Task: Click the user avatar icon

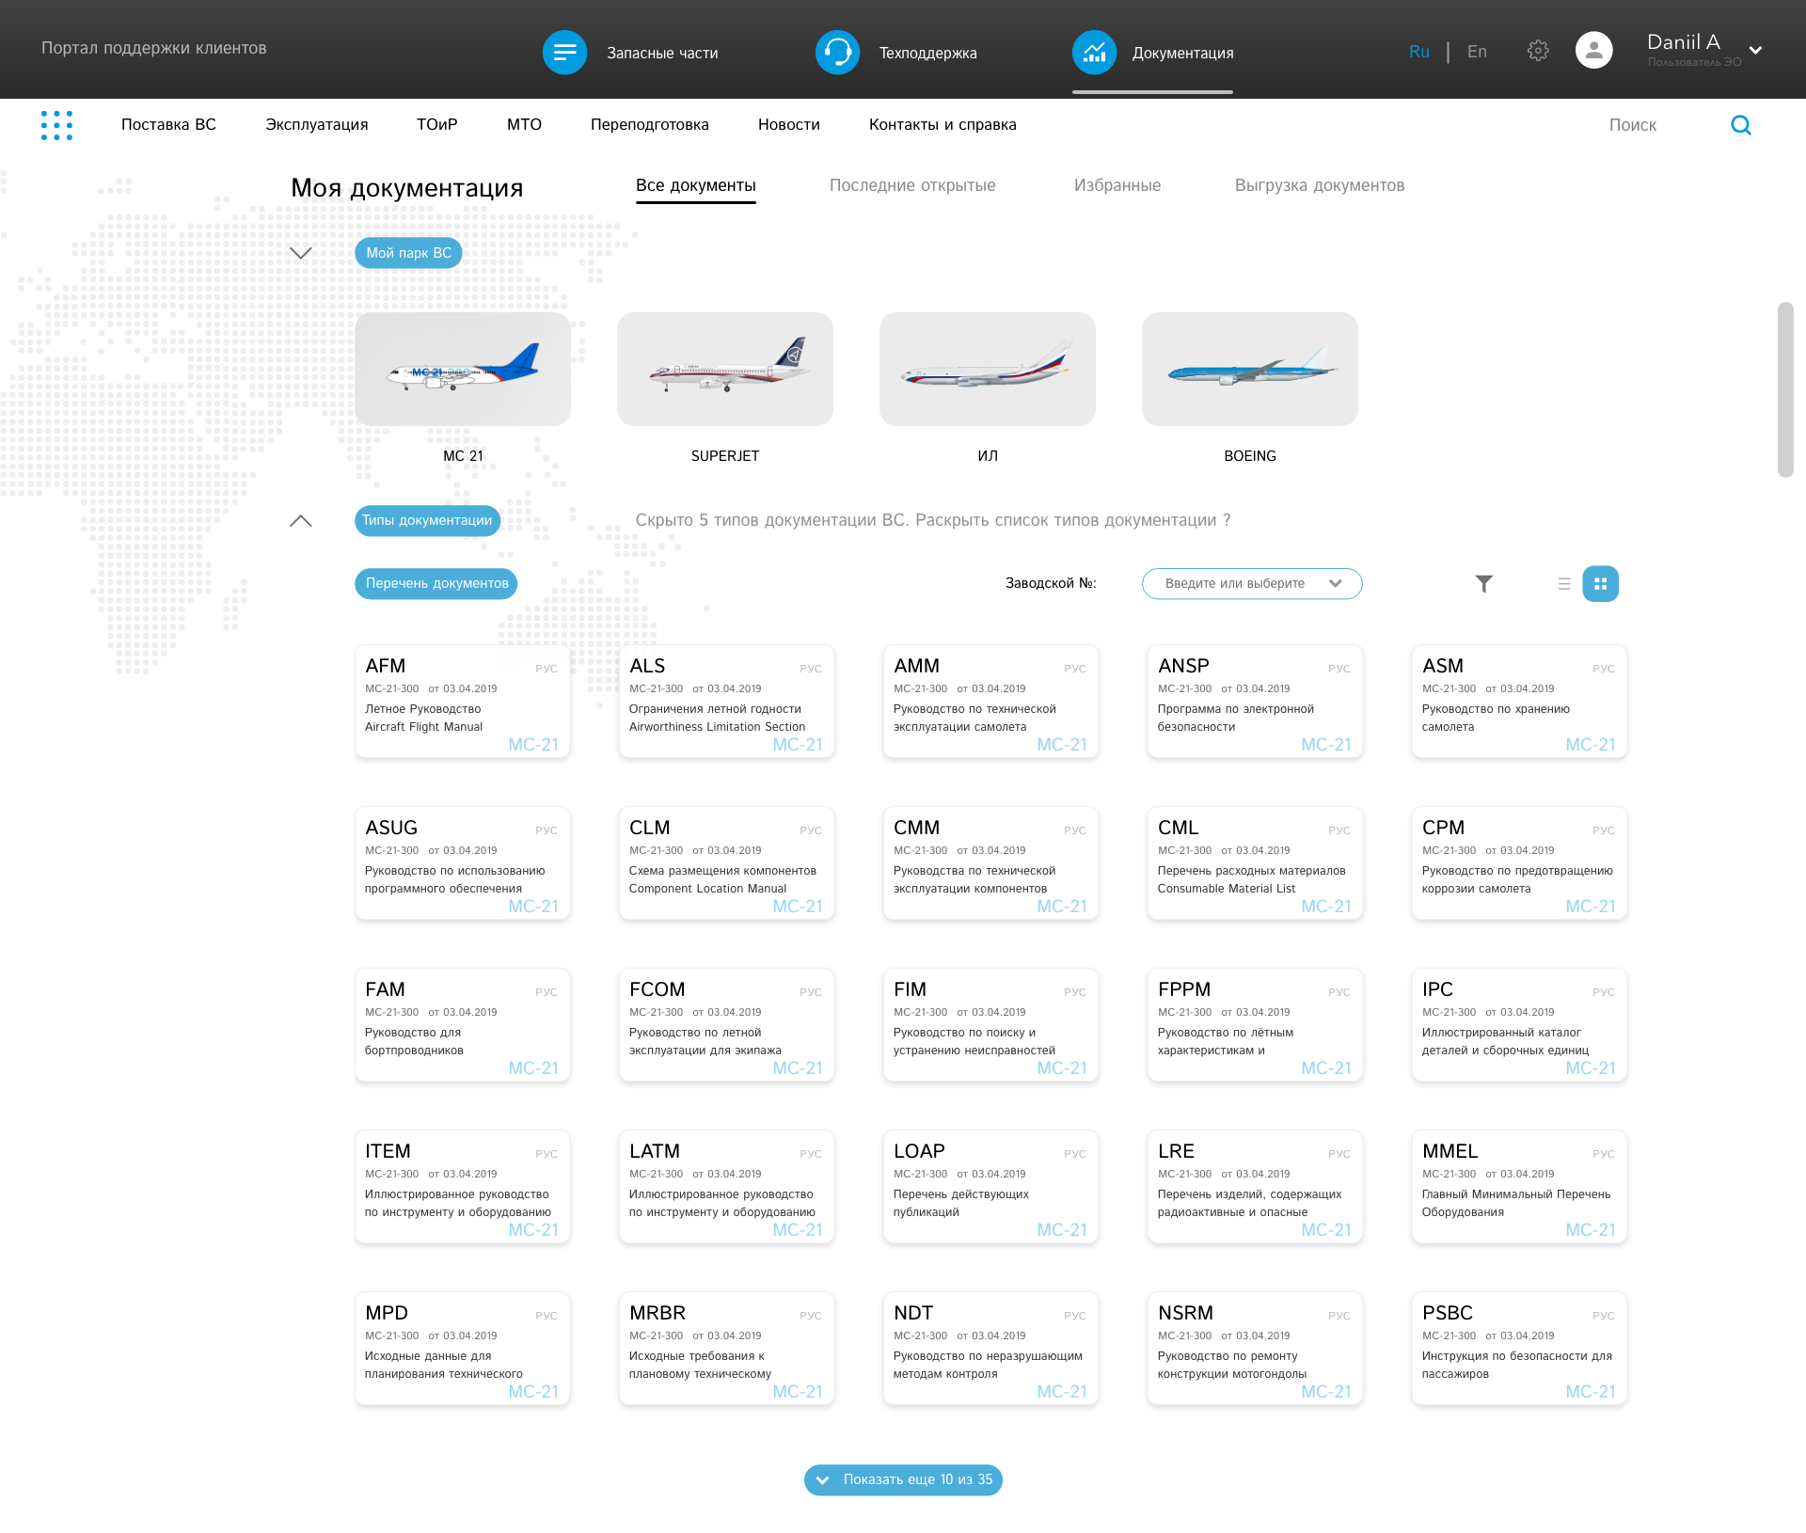Action: click(x=1593, y=51)
